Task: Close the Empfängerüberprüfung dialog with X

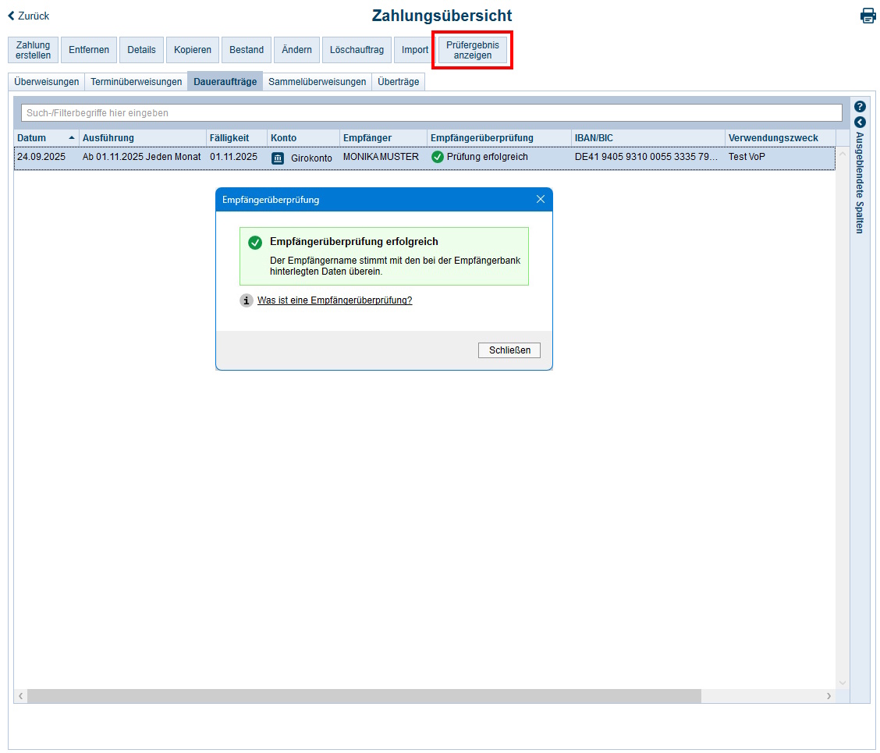Action: click(x=541, y=200)
